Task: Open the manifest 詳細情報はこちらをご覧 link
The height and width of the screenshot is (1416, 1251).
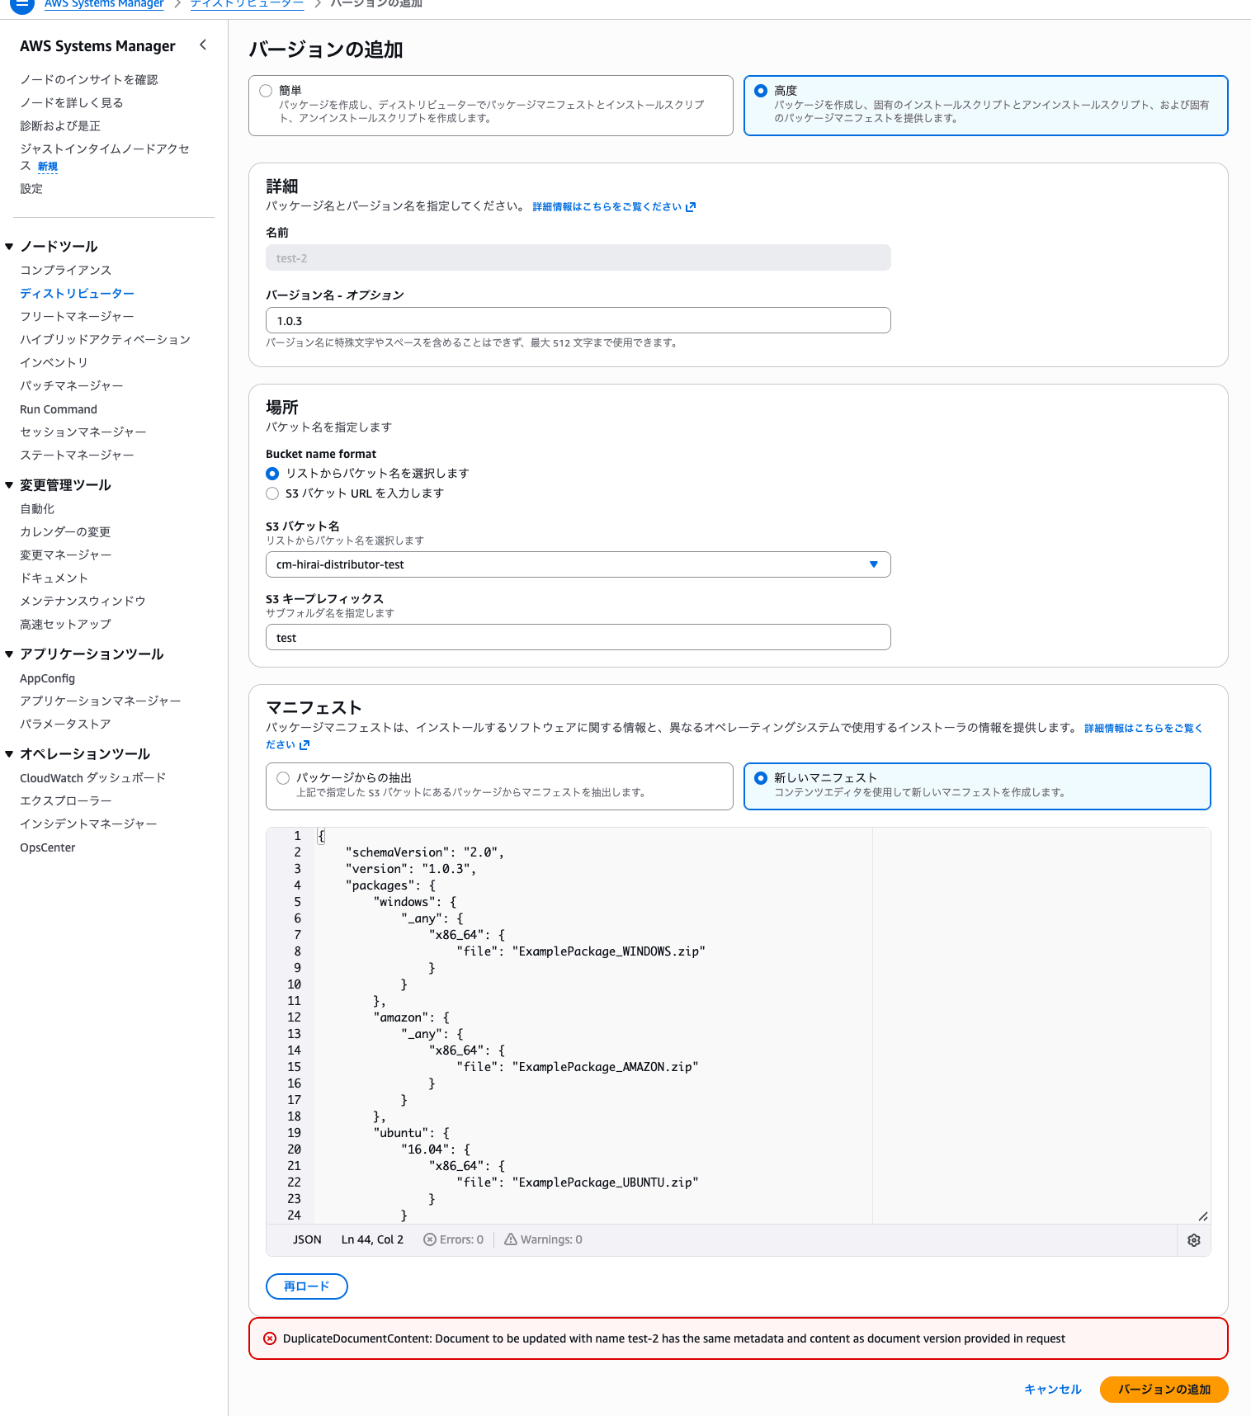Action: coord(1144,728)
